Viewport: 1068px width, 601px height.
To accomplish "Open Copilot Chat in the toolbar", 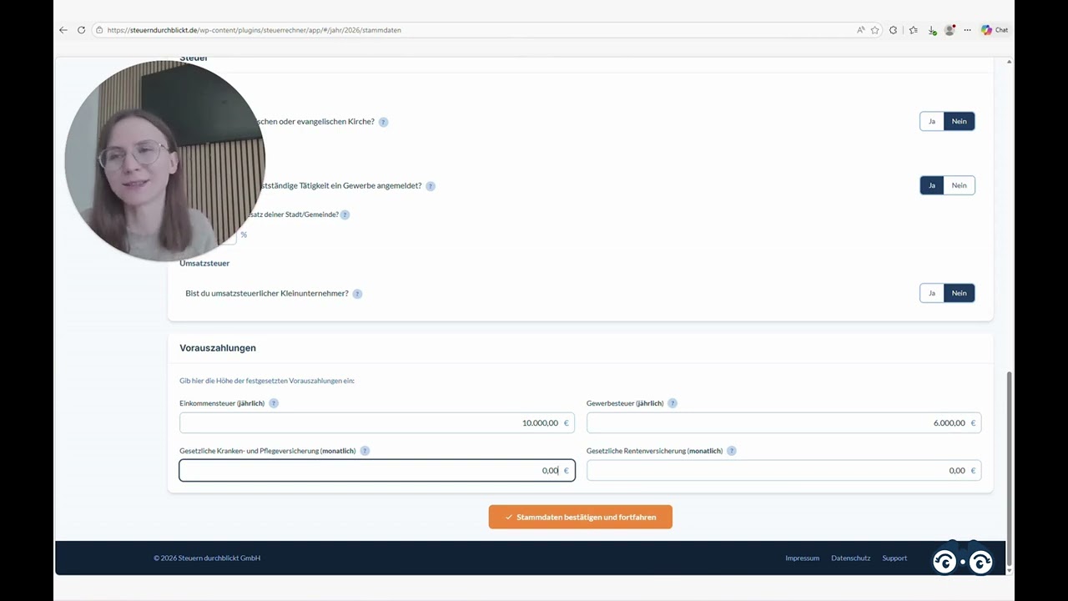I will click(x=995, y=30).
